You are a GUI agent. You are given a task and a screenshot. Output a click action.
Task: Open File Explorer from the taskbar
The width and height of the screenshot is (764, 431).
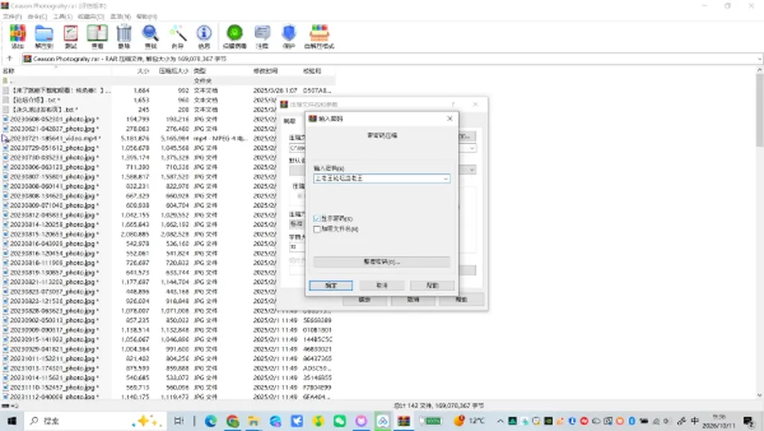pyautogui.click(x=253, y=421)
